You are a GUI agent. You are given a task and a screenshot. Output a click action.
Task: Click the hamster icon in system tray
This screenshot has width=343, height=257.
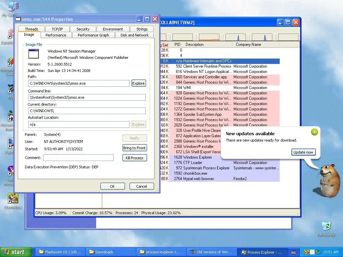[x=306, y=252]
